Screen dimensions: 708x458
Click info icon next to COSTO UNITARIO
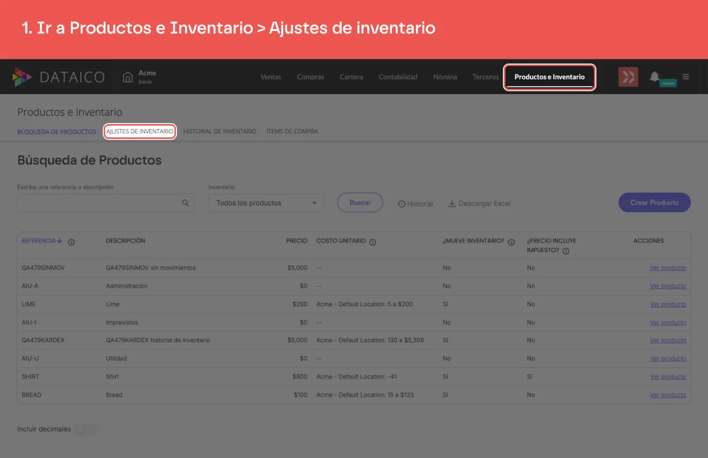[x=373, y=242]
